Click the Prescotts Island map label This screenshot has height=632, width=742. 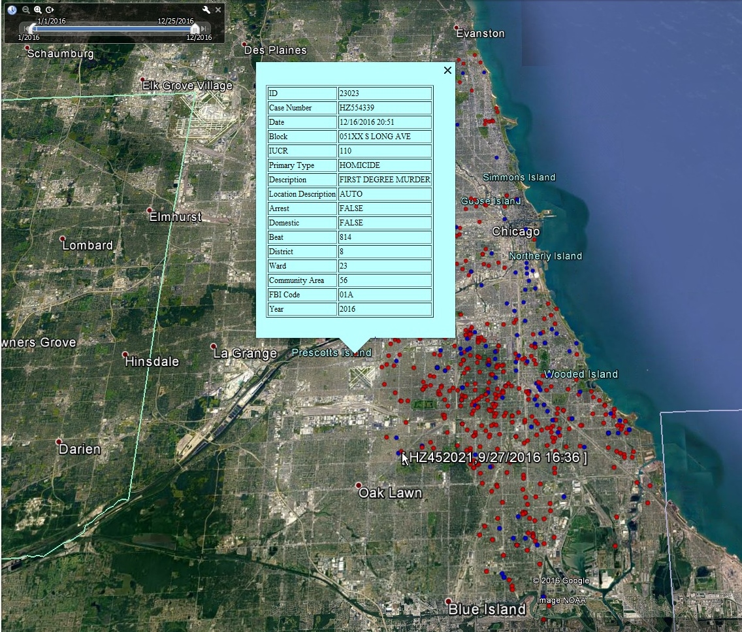(x=331, y=353)
